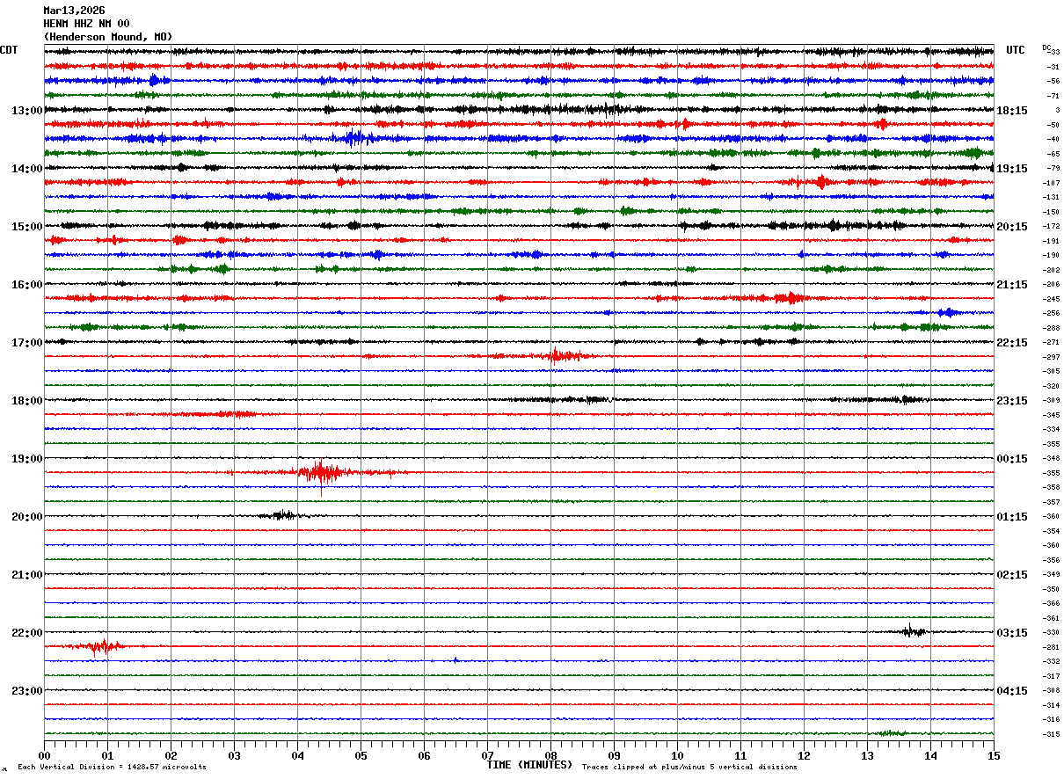Screen dimensions: 1064x779
Task: Click the station name '(Henderson Mound, MO)'
Action: [107, 37]
